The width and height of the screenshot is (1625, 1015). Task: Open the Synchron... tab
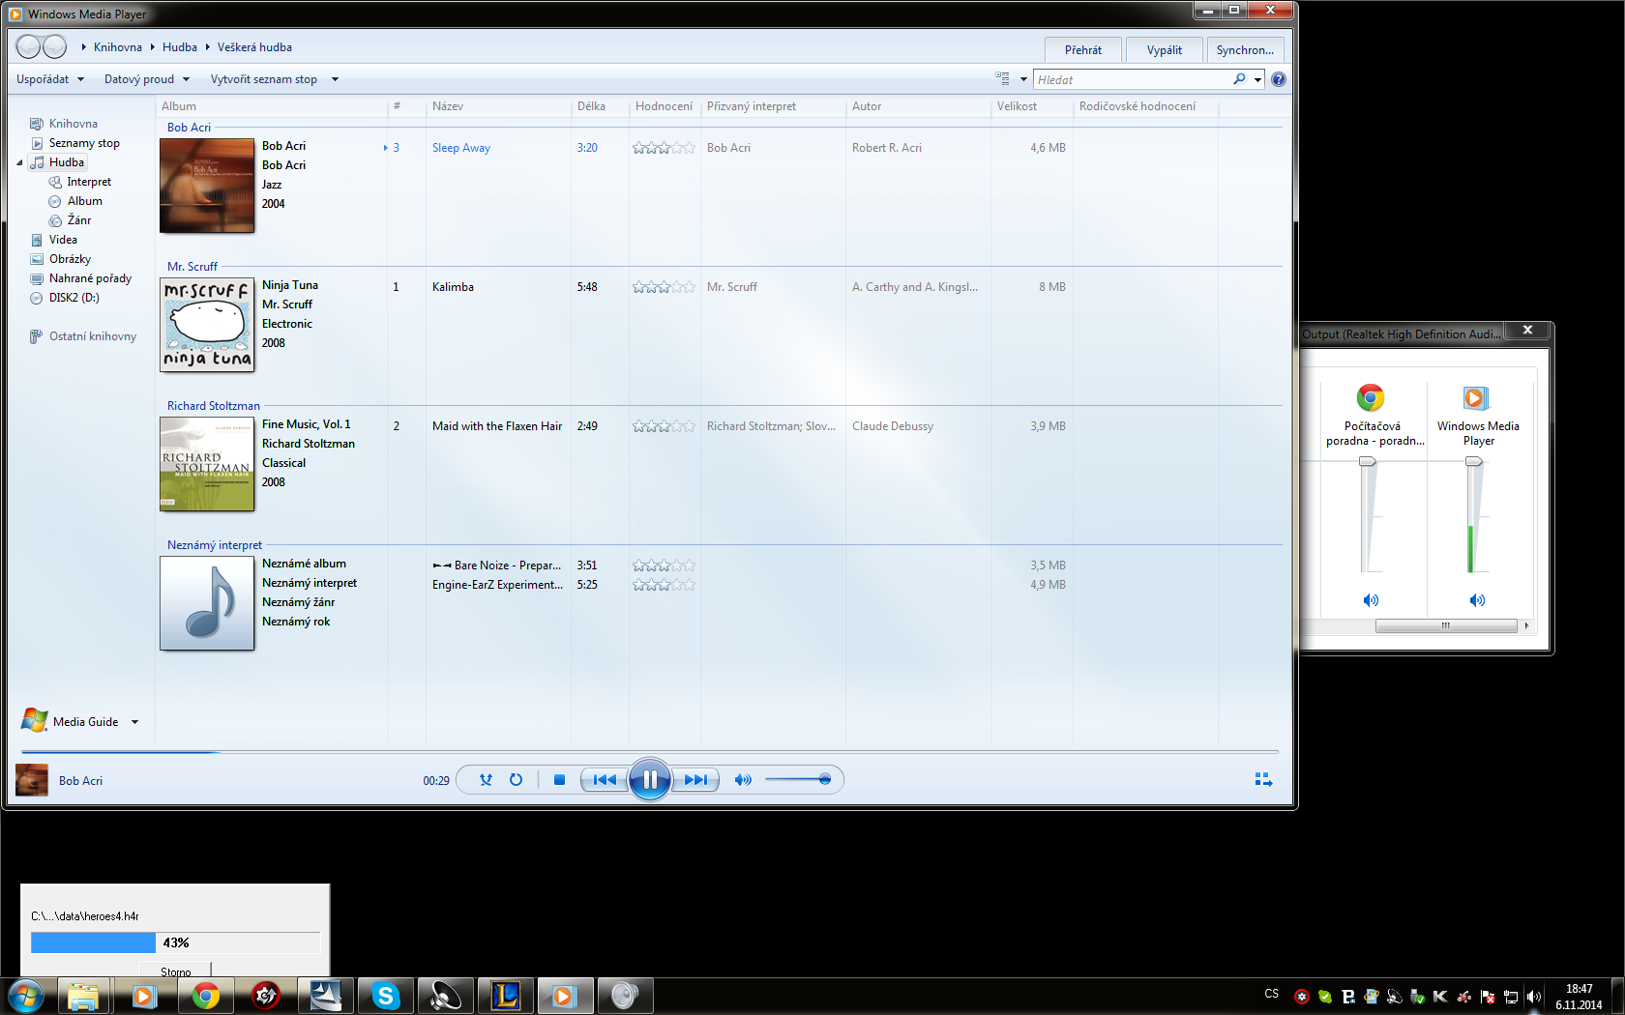1245,50
